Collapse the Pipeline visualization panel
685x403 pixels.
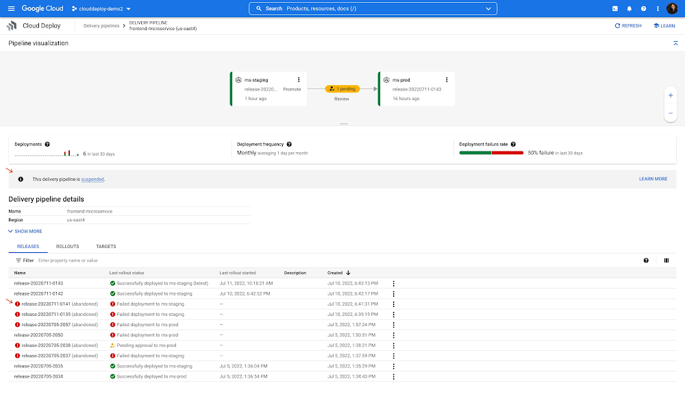(675, 43)
